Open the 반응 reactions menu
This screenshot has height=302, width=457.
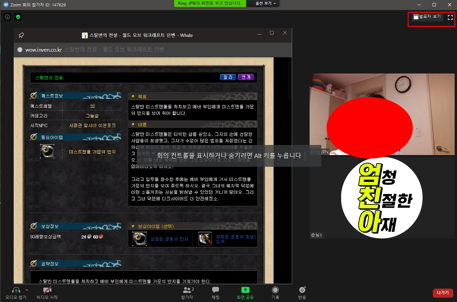(x=302, y=293)
